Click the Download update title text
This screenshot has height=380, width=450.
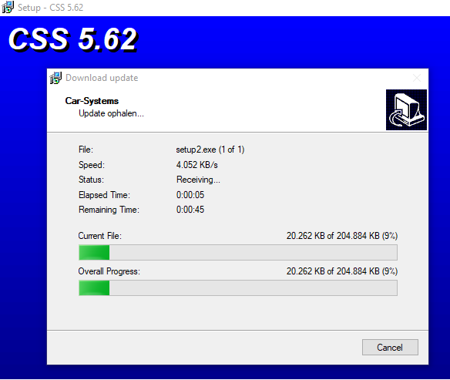point(102,78)
